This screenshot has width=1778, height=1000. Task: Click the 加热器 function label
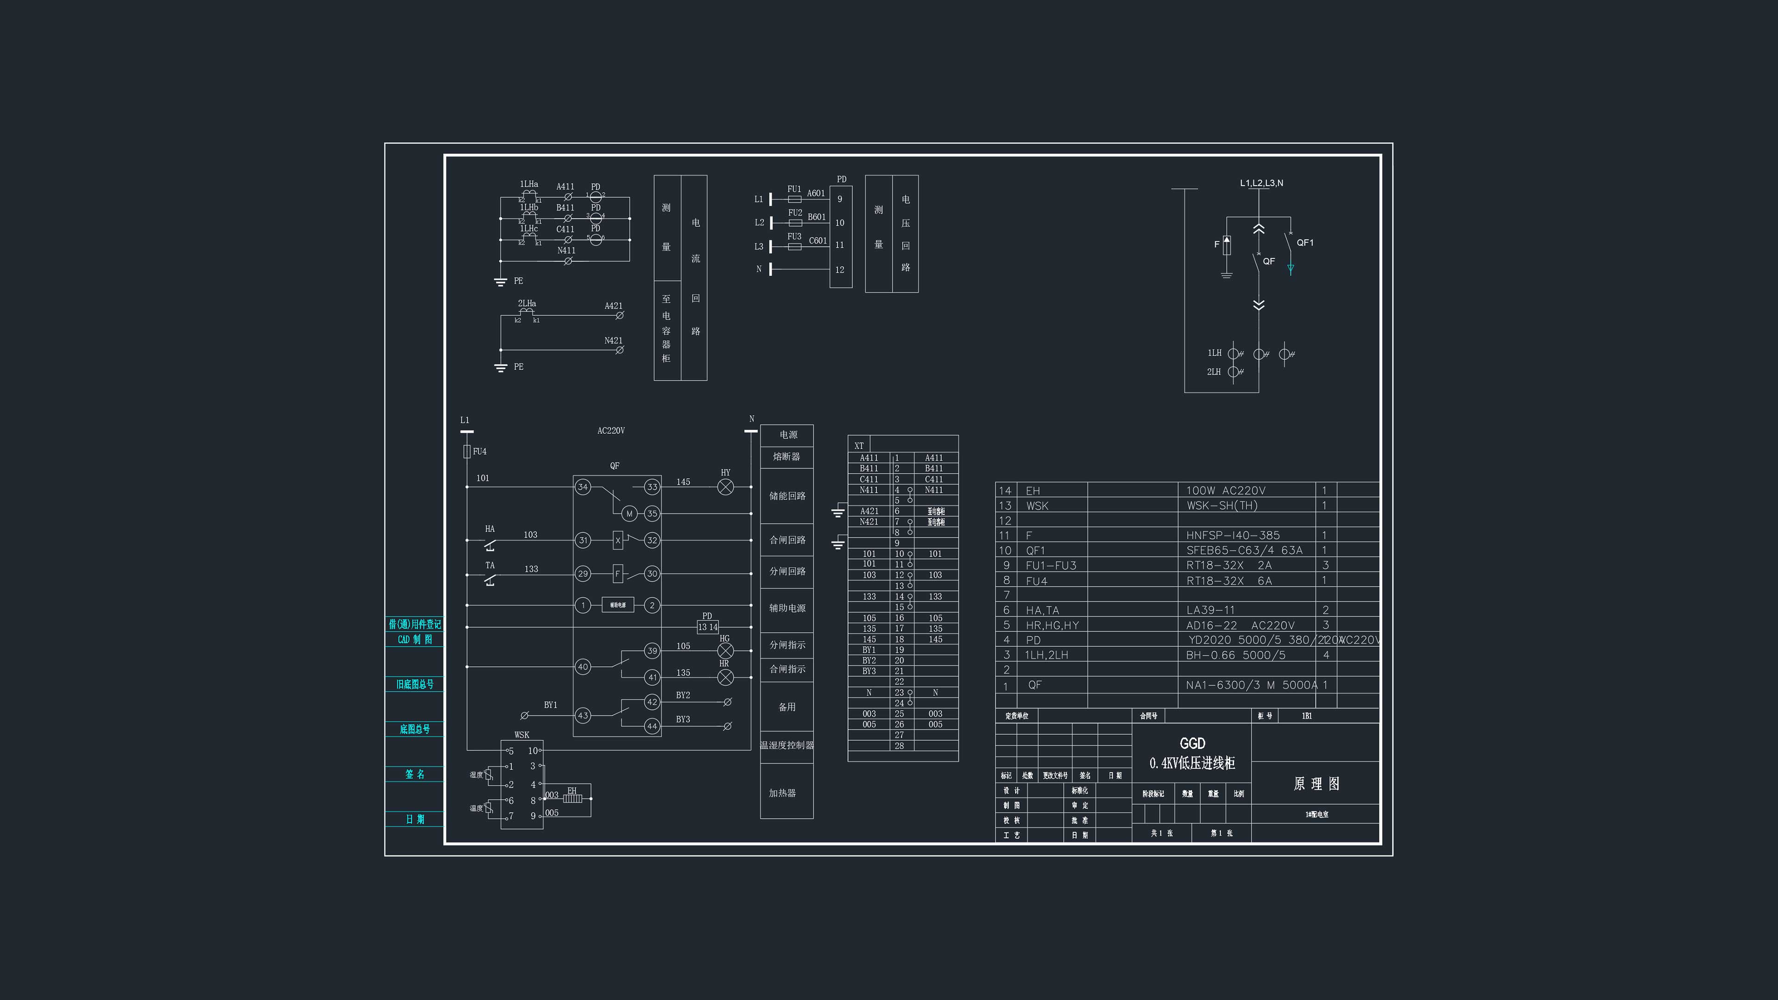click(782, 793)
